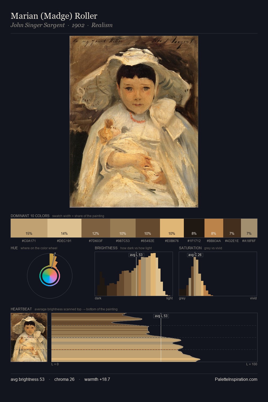Click the avg L 53 label in brightness chart
Image resolution: width=268 pixels, height=402 pixels.
[136, 255]
